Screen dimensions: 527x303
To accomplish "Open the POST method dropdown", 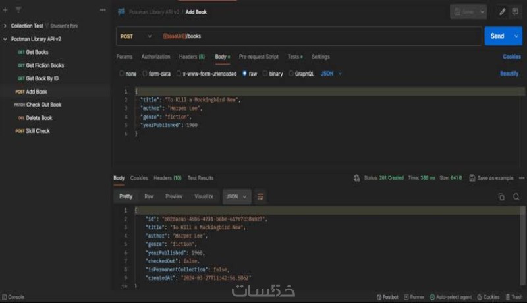I will 136,36.
